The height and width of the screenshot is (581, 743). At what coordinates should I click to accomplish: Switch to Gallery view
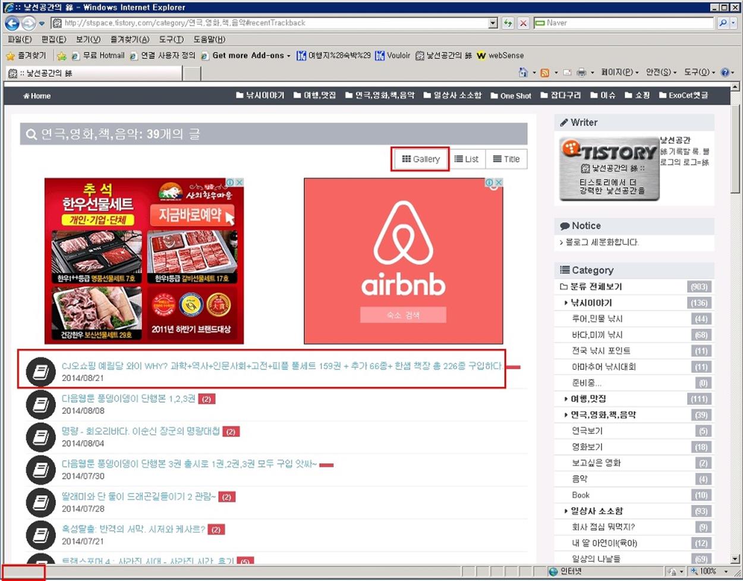420,159
